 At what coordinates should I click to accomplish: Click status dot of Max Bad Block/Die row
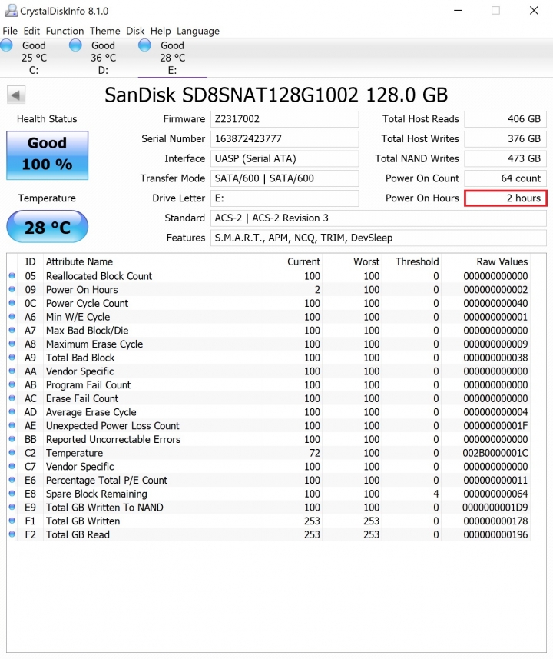(12, 330)
